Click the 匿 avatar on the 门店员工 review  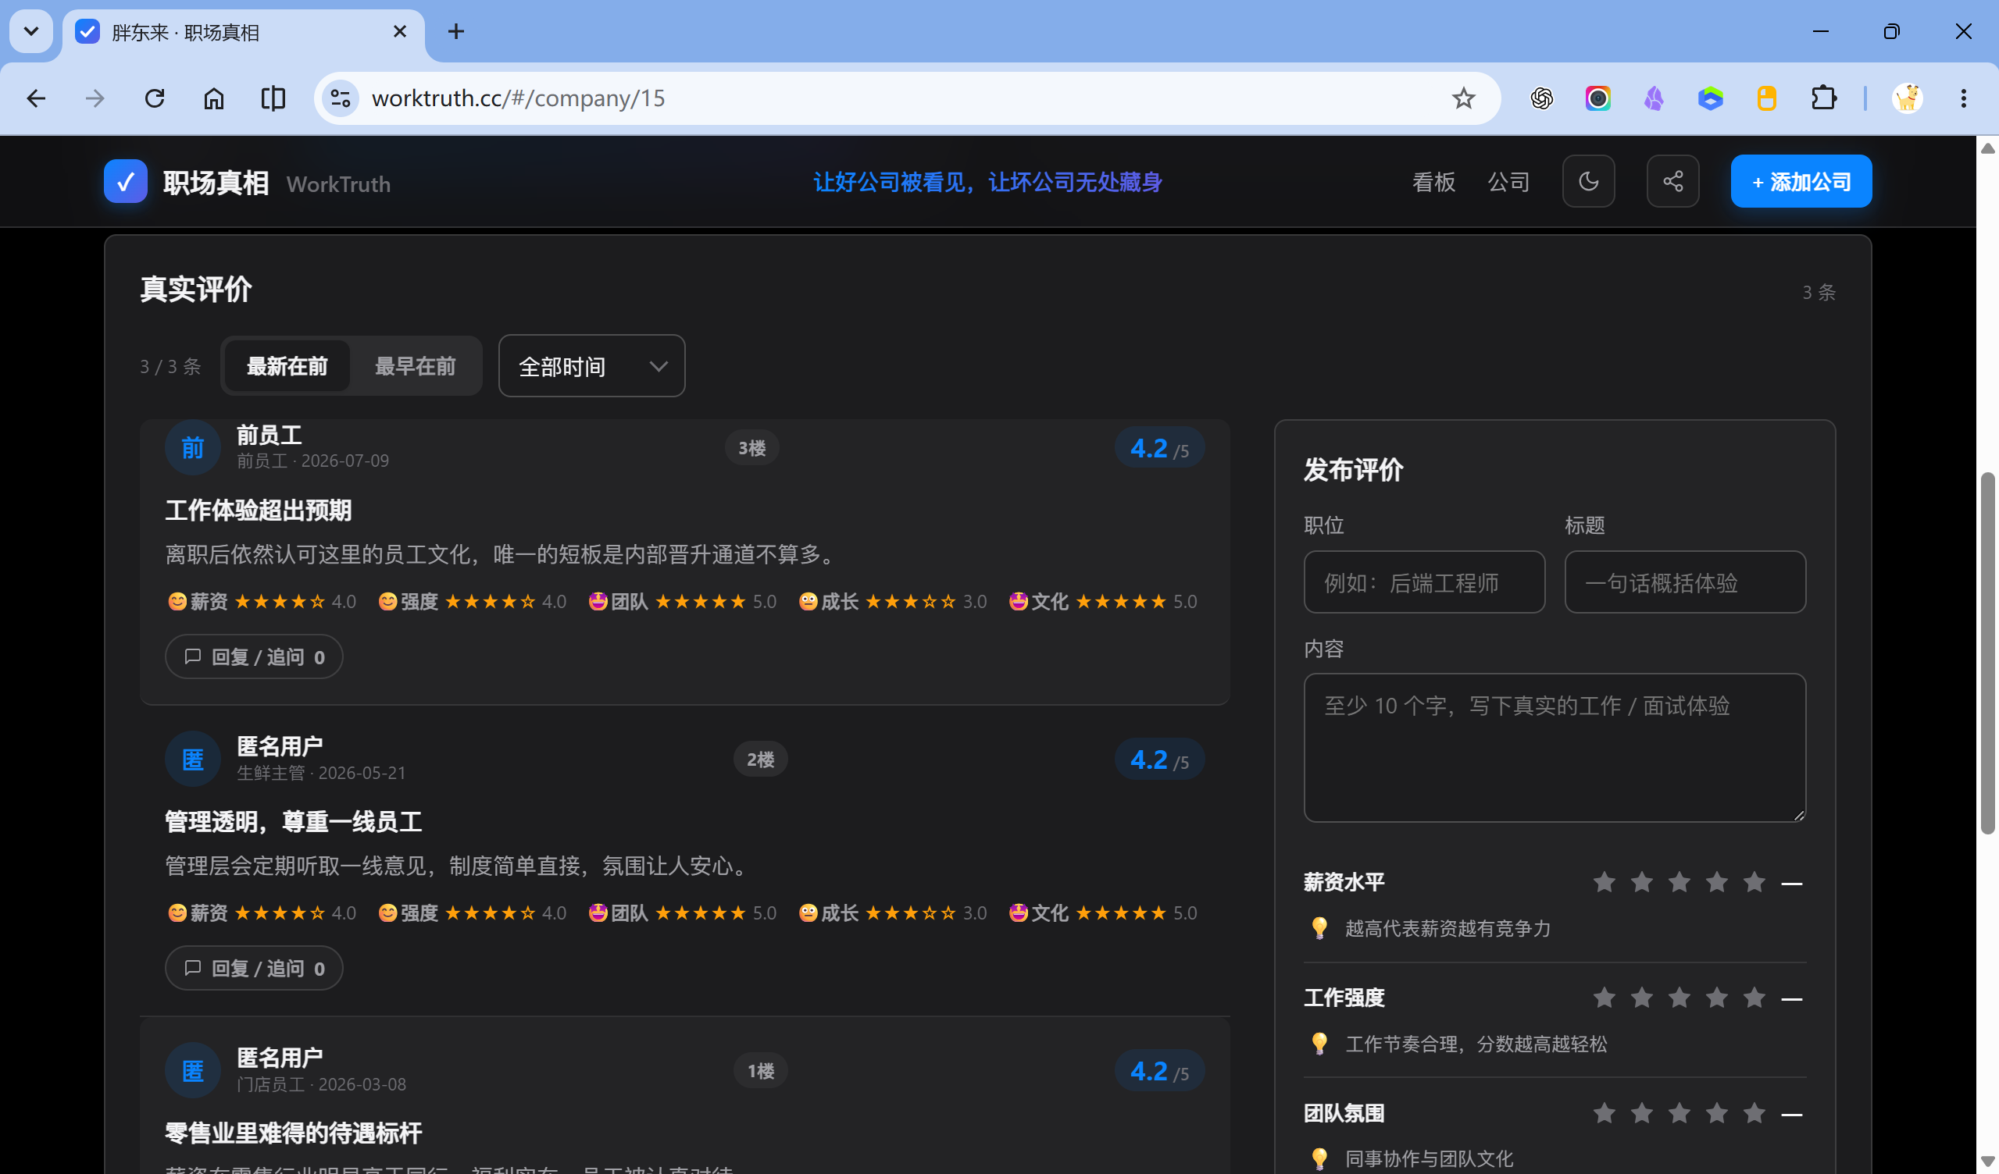click(x=193, y=1071)
